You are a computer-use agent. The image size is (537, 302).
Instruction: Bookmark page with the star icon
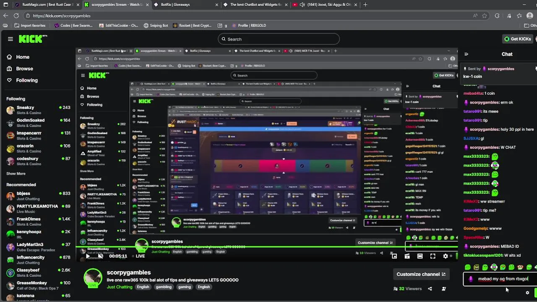coord(485,16)
